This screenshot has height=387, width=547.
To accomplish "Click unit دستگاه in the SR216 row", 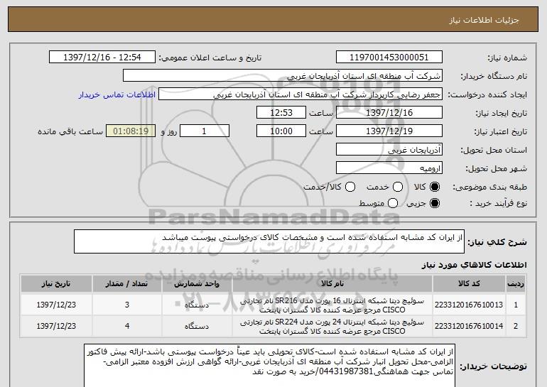I will [x=197, y=305].
